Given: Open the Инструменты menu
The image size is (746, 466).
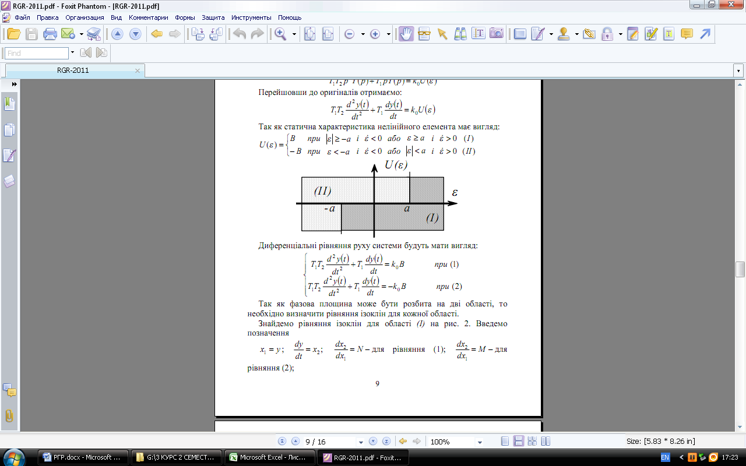Looking at the screenshot, I should 251,17.
